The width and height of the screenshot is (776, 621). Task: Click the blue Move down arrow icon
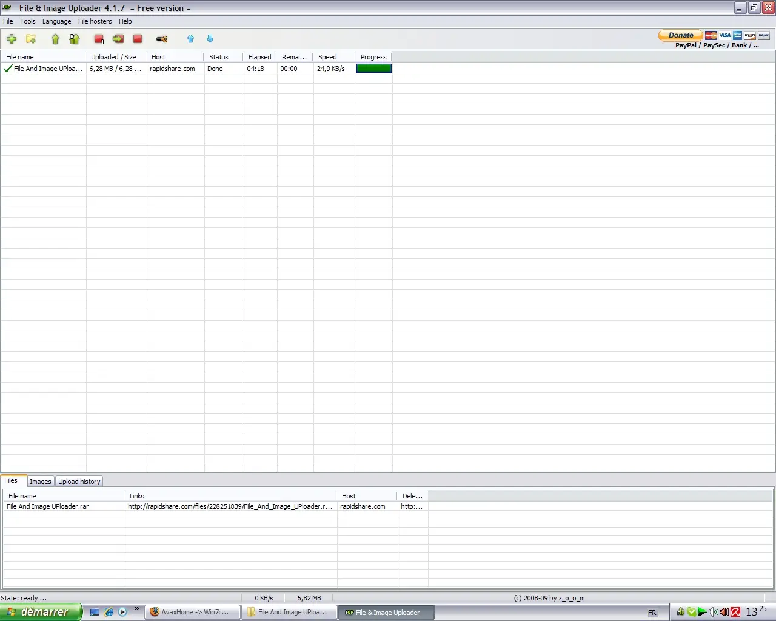pyautogui.click(x=210, y=39)
